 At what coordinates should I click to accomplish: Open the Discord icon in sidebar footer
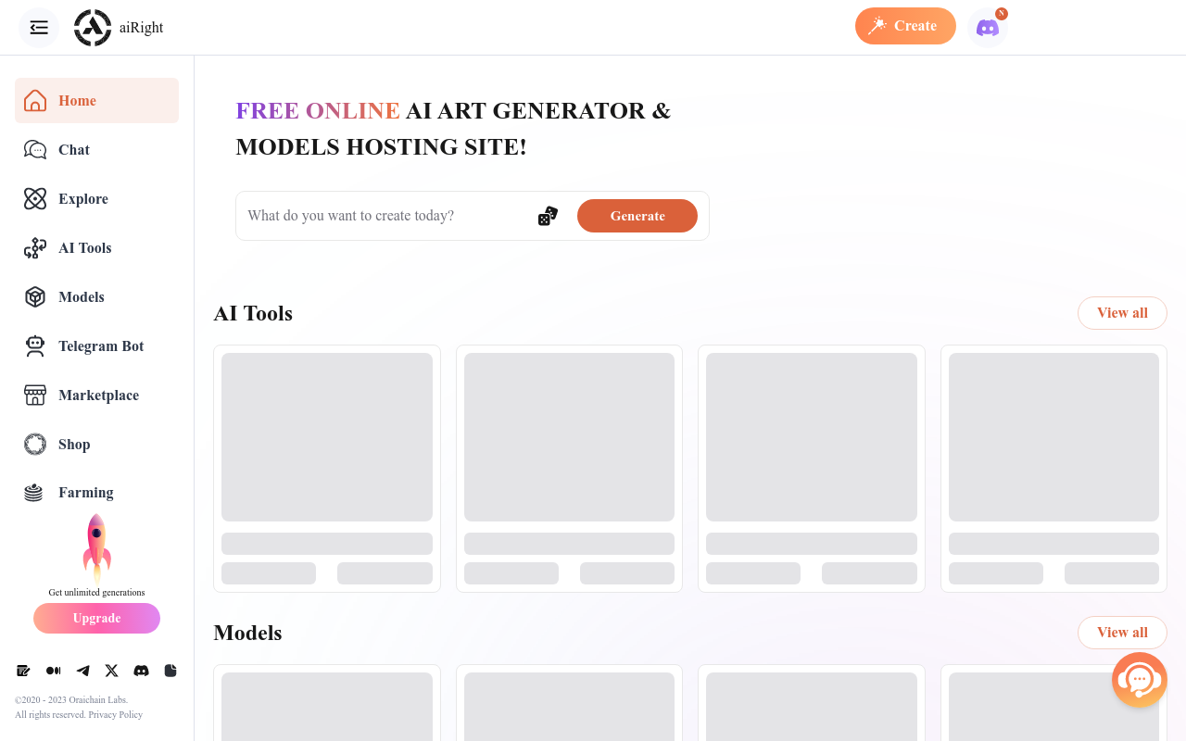click(x=141, y=671)
